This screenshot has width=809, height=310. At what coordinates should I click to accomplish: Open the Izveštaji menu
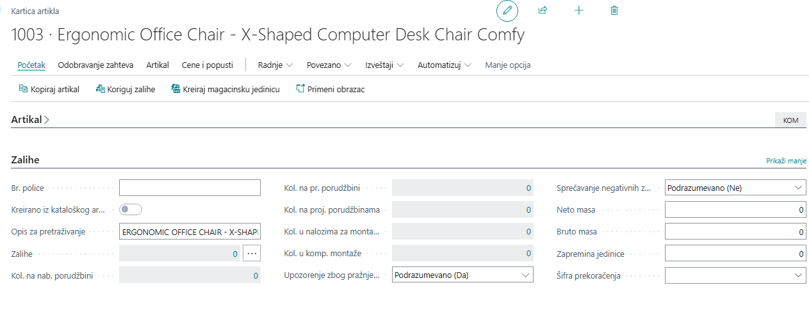click(384, 65)
